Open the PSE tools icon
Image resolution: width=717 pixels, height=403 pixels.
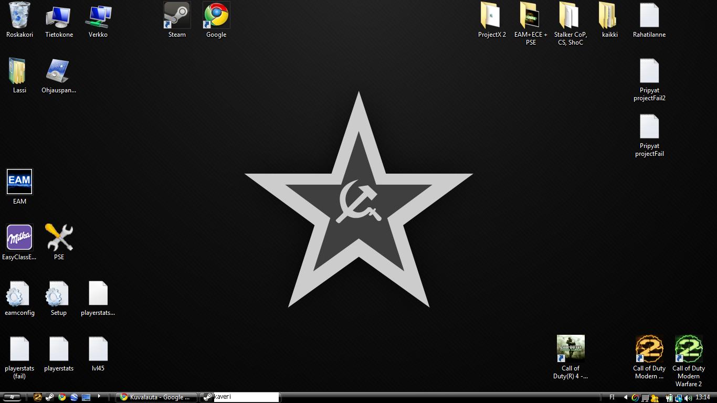pyautogui.click(x=59, y=238)
